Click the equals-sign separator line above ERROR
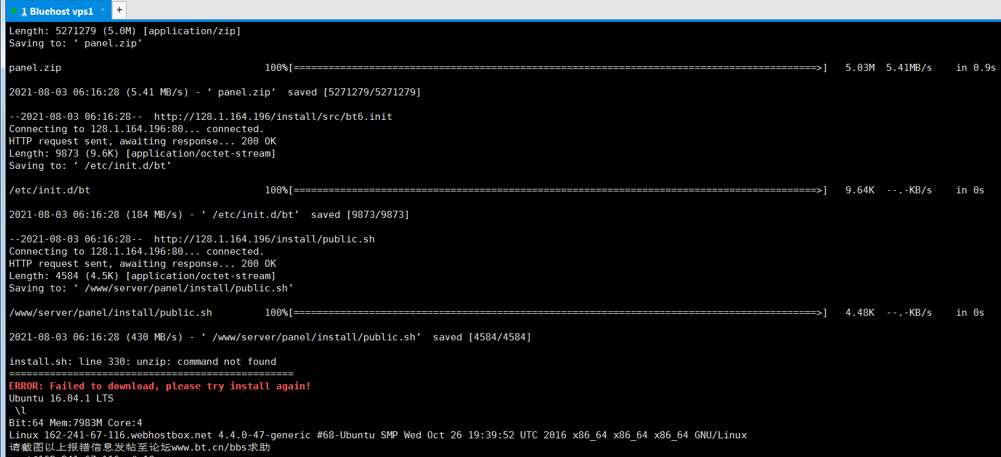The width and height of the screenshot is (1001, 457). pos(151,374)
